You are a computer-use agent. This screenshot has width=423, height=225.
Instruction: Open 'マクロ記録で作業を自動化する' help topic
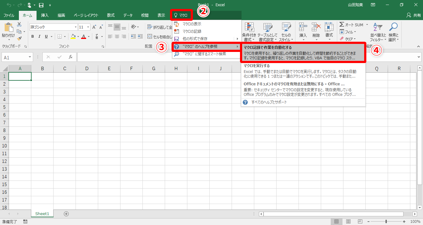coord(303,53)
